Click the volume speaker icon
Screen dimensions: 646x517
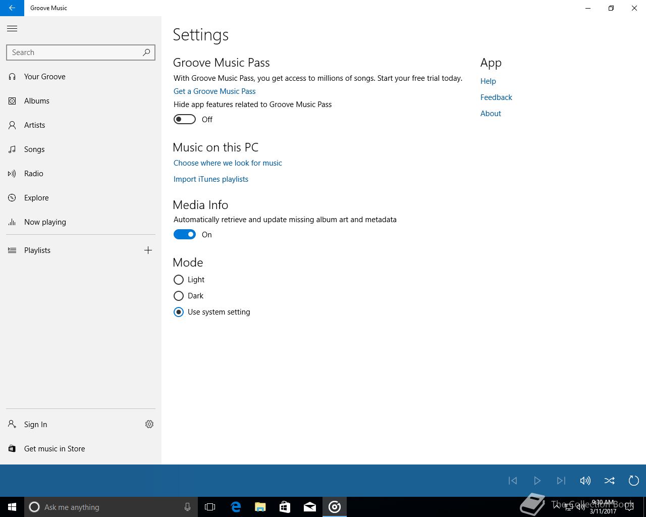tap(585, 481)
